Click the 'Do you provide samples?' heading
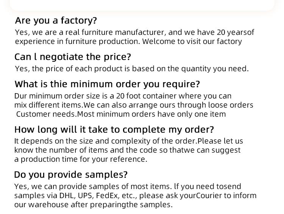 tap(71, 175)
